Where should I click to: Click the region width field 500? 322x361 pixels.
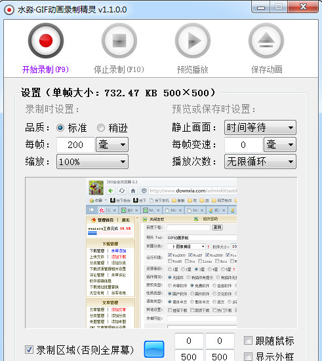point(189,356)
